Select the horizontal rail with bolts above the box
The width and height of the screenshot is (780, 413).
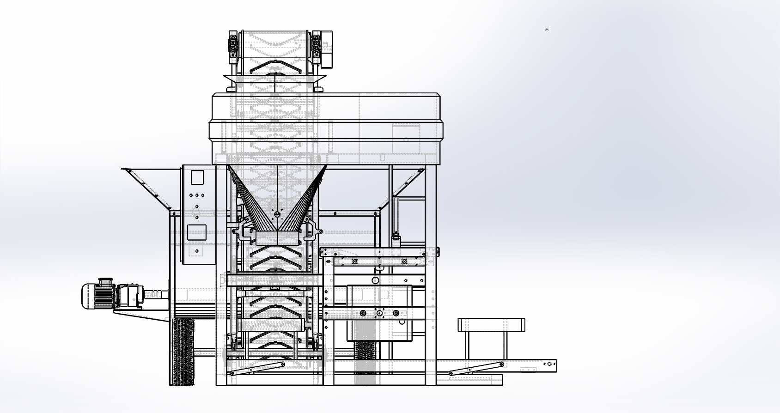379,252
